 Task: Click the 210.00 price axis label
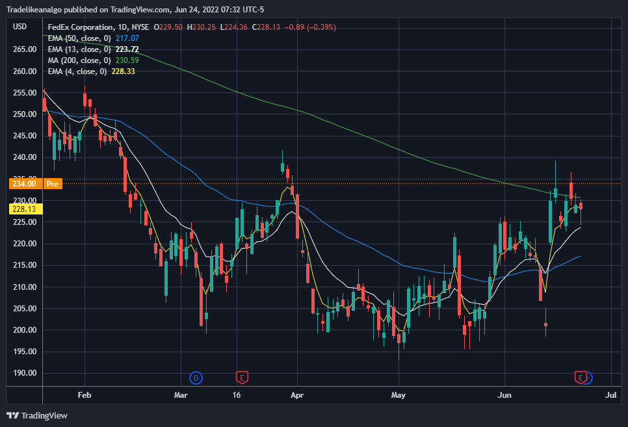25,287
